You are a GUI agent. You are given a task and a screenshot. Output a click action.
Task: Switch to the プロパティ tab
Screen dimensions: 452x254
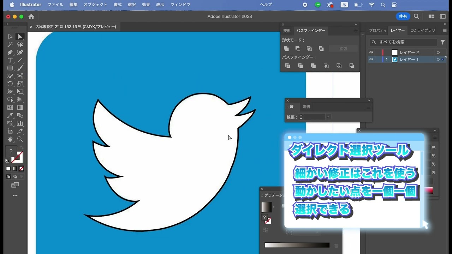pos(378,31)
